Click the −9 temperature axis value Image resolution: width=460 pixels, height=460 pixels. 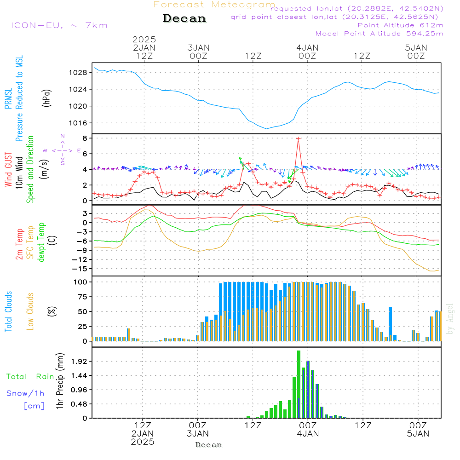[x=82, y=250]
